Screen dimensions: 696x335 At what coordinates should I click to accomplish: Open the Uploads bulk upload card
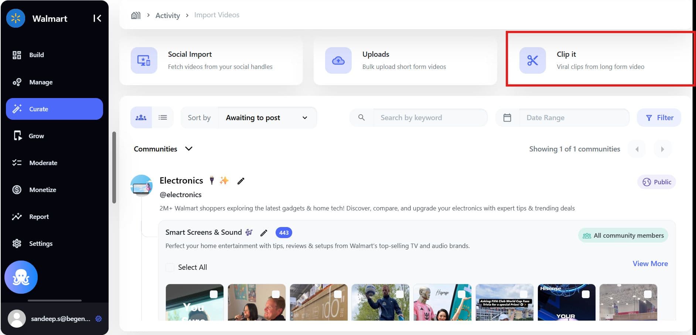click(x=405, y=60)
